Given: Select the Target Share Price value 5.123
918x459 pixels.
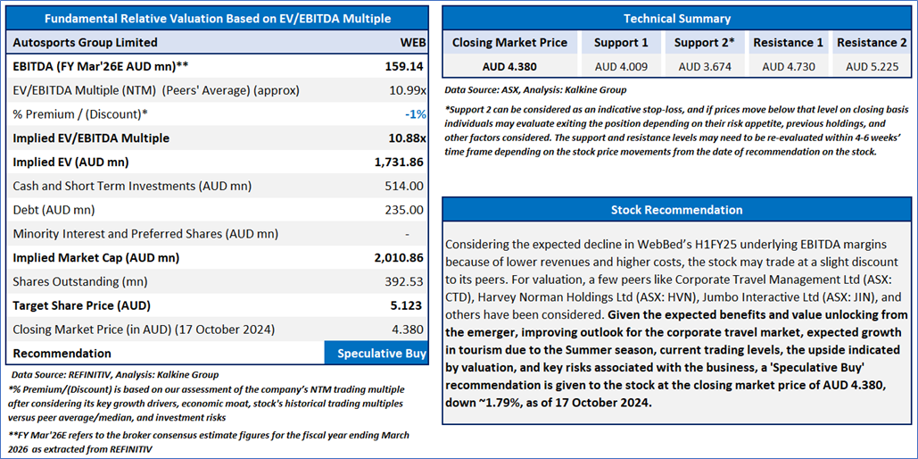Looking at the screenshot, I should [406, 305].
